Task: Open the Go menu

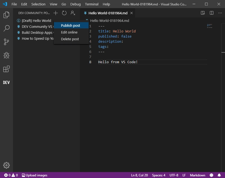Action: [64, 4]
